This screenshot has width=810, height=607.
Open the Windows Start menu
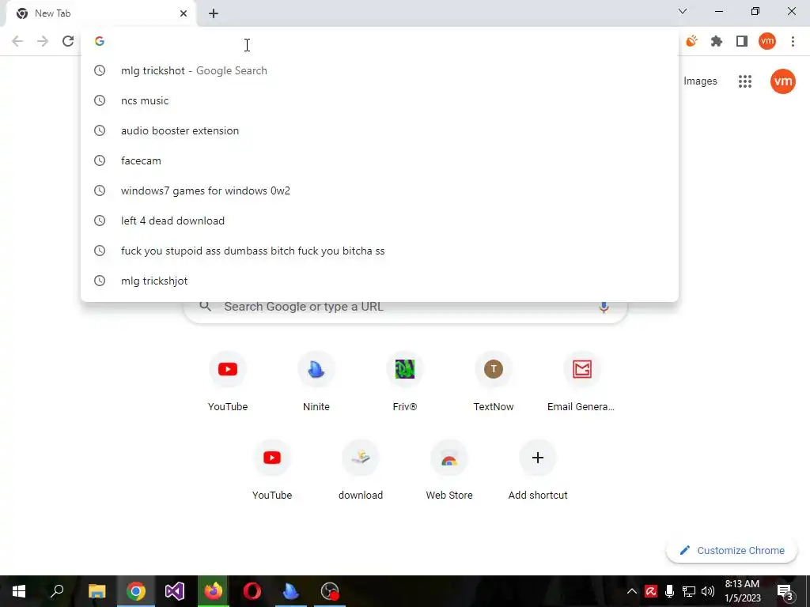19,591
